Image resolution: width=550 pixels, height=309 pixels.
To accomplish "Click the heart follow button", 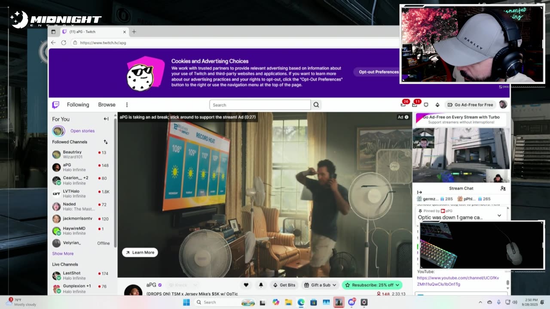I will click(246, 285).
